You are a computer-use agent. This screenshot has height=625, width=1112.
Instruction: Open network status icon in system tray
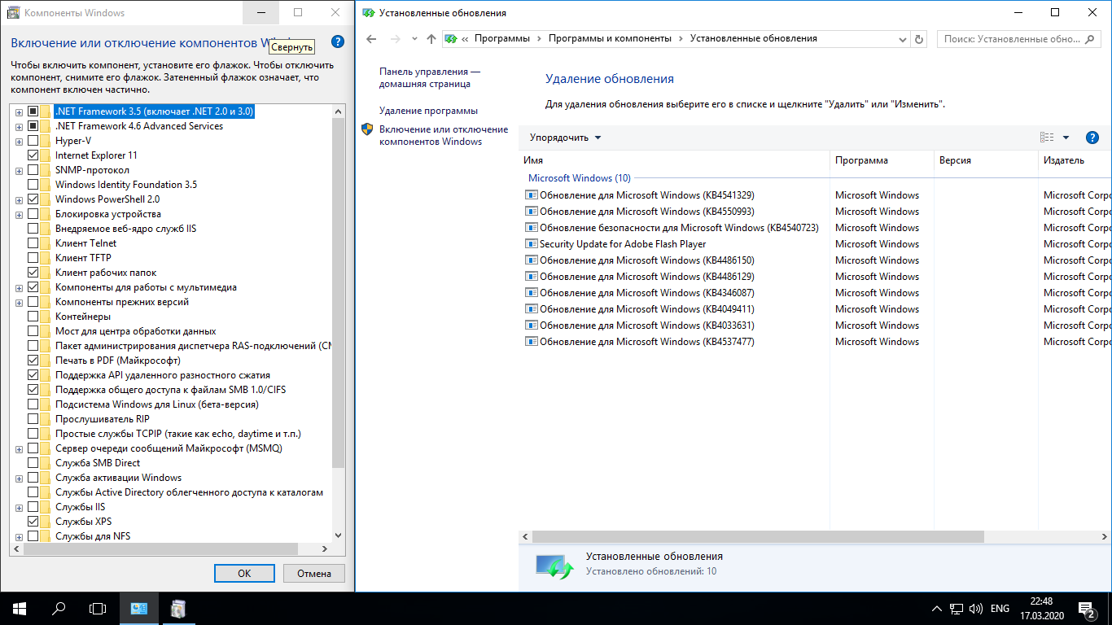(x=957, y=609)
